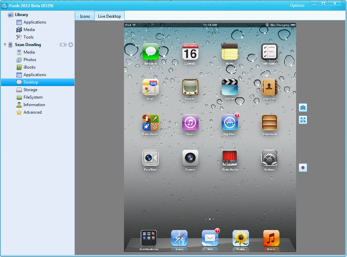
Task: Open the Game Center icon
Action: pos(151,123)
